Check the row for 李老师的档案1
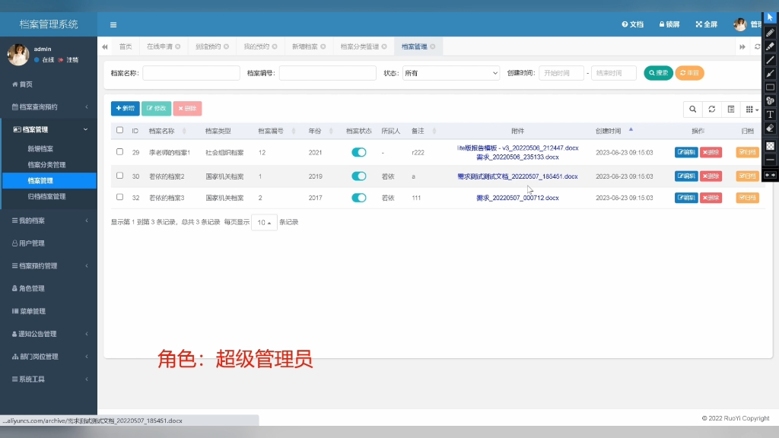779x438 pixels. (119, 152)
